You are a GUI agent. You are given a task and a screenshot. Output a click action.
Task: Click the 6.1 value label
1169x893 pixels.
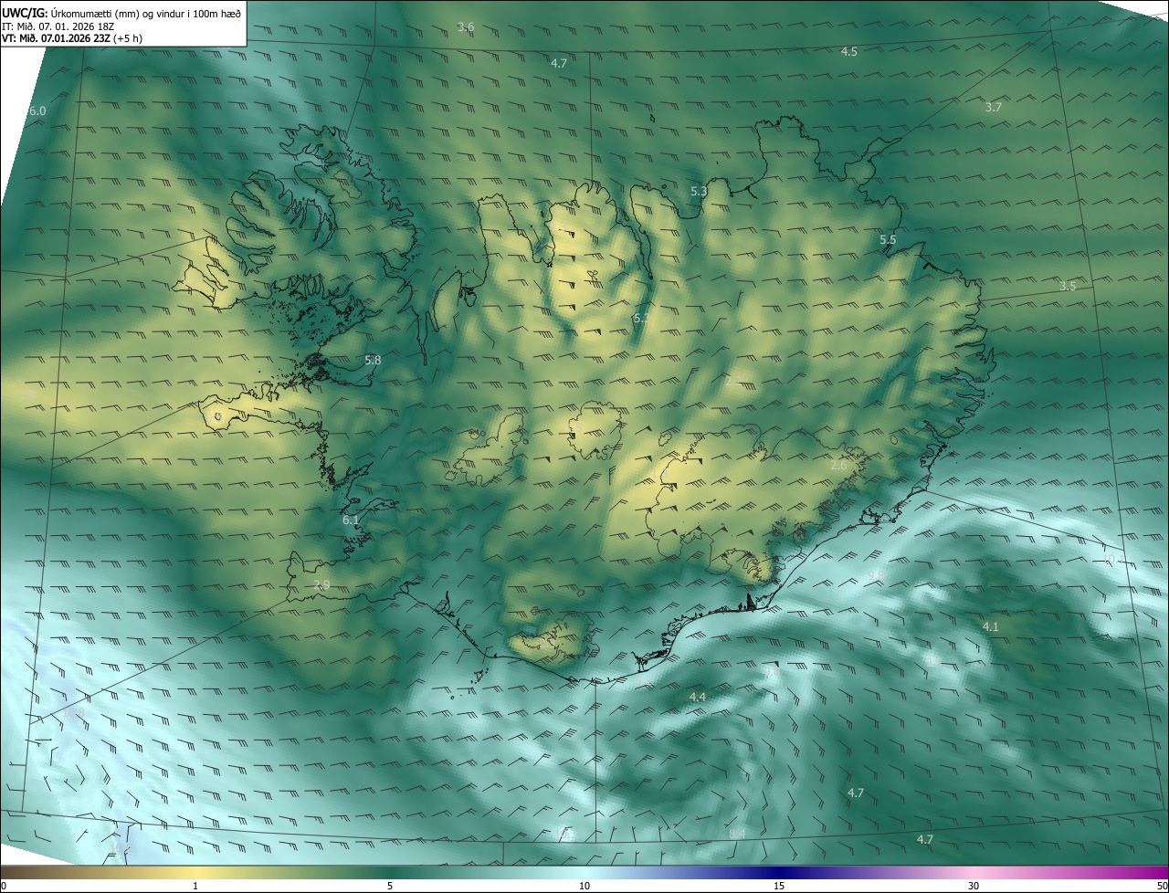[351, 520]
